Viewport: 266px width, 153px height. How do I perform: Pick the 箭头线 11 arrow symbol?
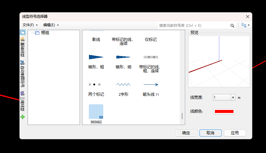[x=151, y=85]
